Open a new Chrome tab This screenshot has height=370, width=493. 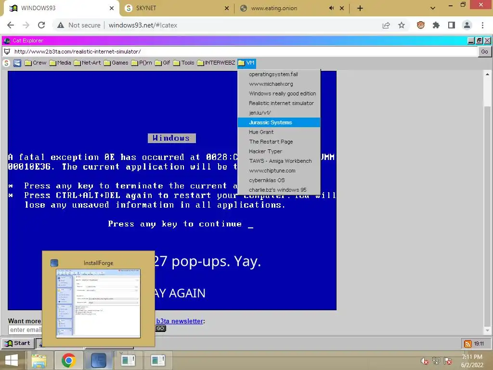360,8
